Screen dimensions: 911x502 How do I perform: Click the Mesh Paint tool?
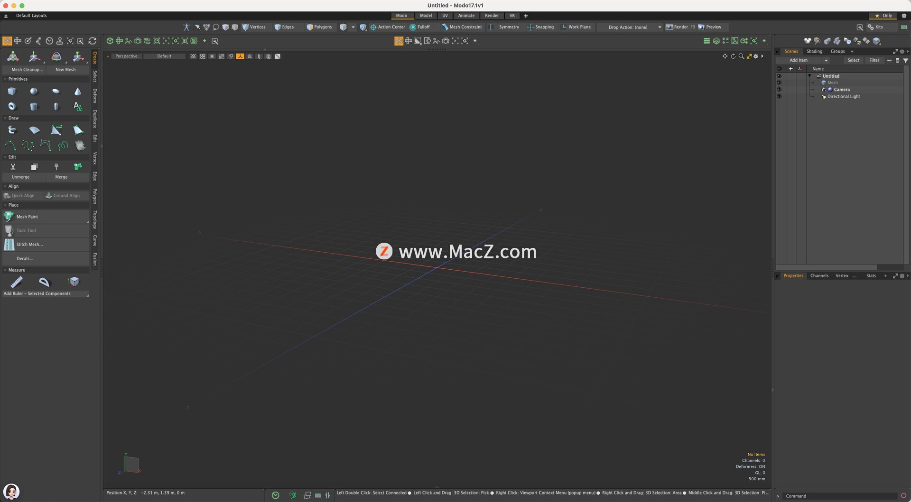[x=46, y=217]
